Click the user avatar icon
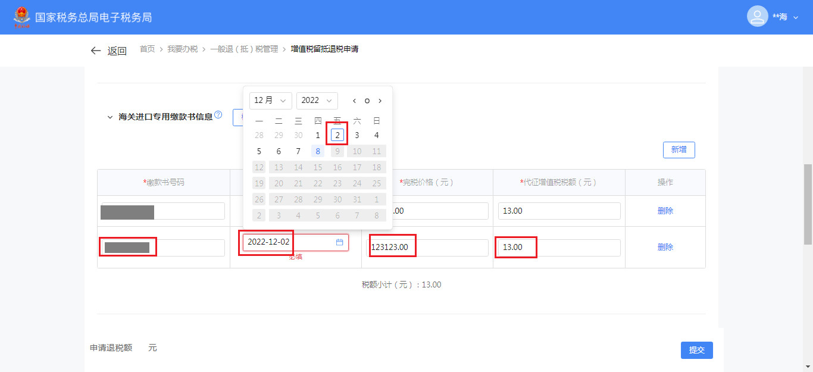This screenshot has width=813, height=372. [x=757, y=17]
